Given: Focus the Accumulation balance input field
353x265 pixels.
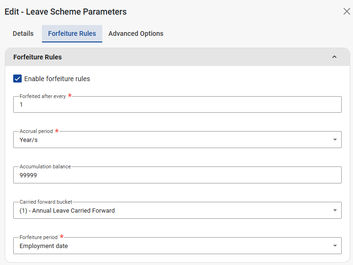Looking at the screenshot, I should [x=177, y=175].
